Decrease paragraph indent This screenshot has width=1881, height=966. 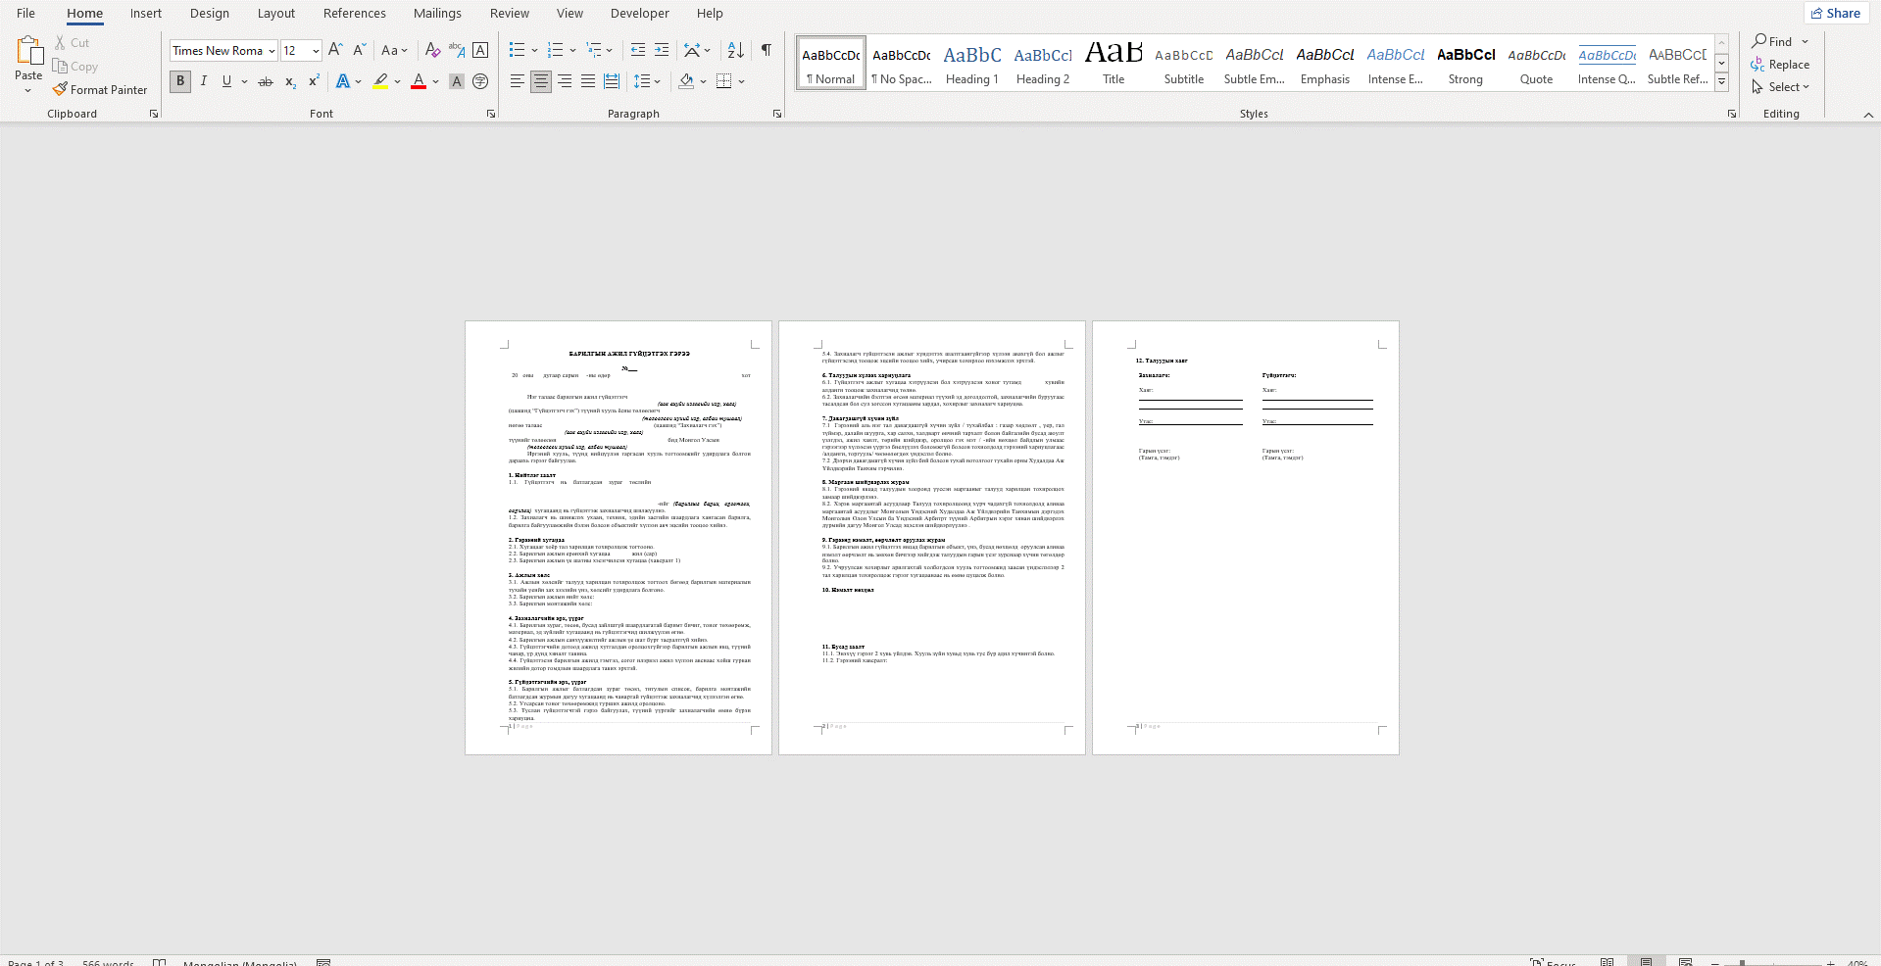(x=638, y=50)
